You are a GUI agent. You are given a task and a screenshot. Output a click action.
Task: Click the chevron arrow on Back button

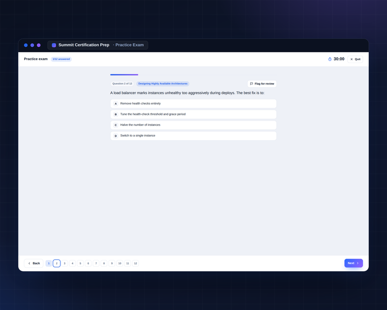tap(29, 263)
